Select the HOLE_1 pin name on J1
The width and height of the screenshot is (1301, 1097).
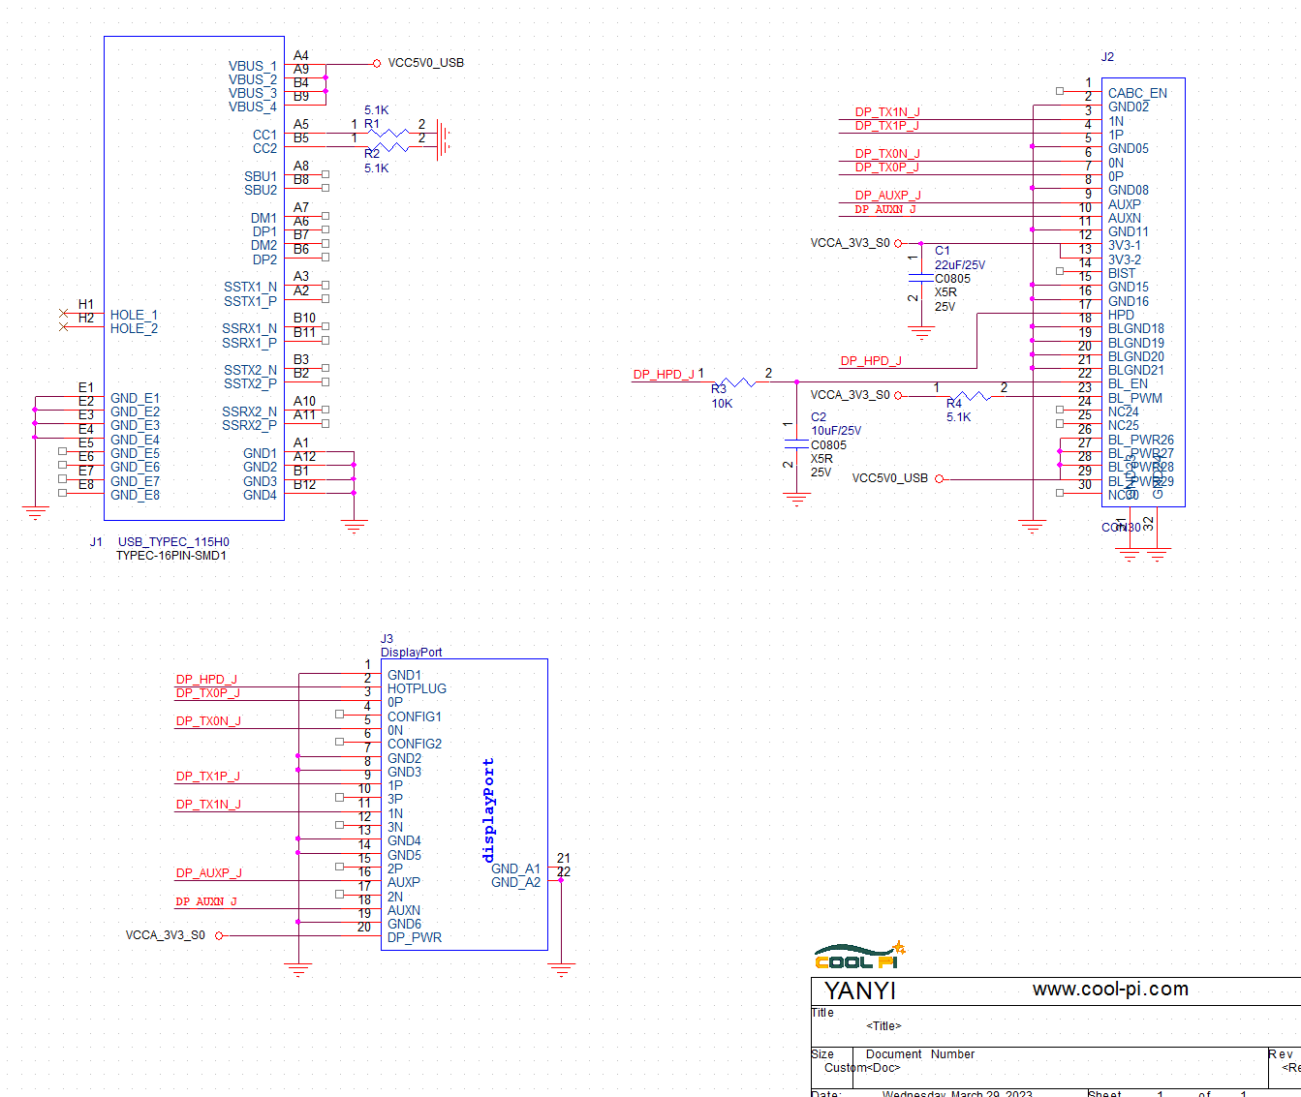click(x=134, y=315)
